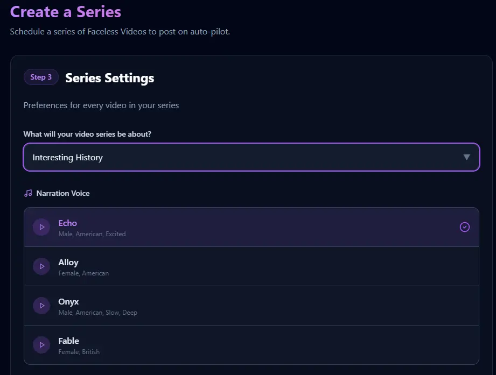Click the checkmark icon on the Echo row

click(465, 227)
